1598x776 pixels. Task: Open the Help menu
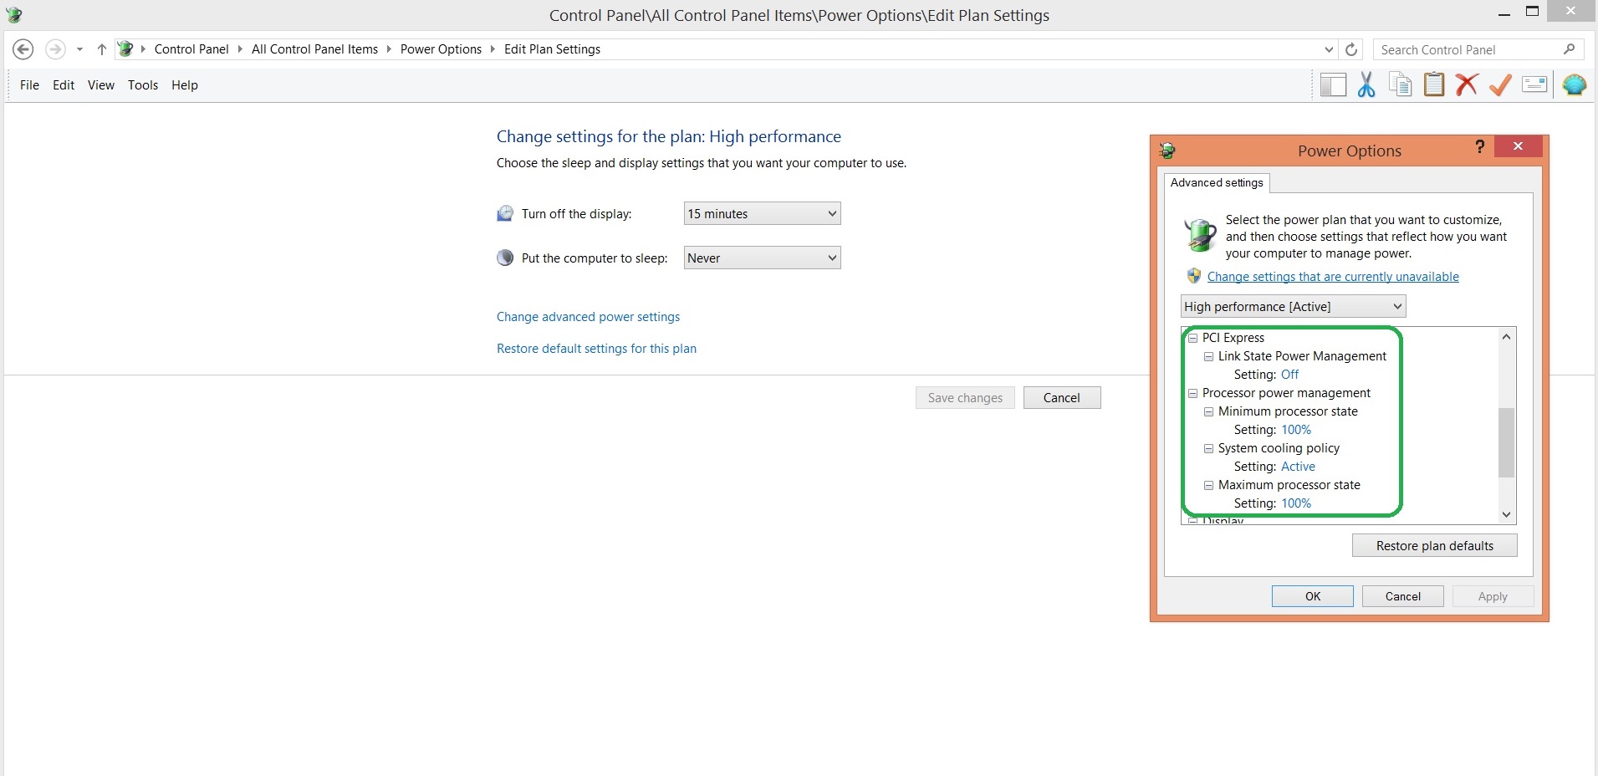click(x=185, y=85)
